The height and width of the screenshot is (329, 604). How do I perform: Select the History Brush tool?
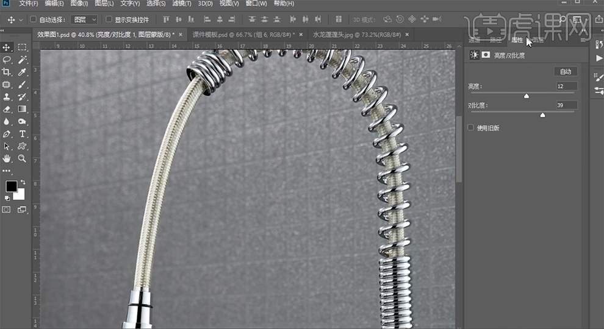coord(22,97)
